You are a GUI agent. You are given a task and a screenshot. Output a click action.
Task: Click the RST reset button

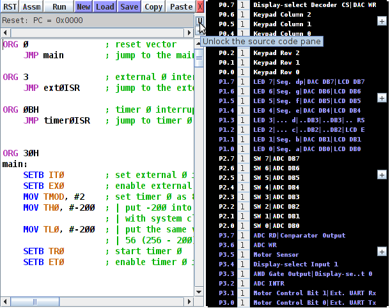[x=10, y=6]
